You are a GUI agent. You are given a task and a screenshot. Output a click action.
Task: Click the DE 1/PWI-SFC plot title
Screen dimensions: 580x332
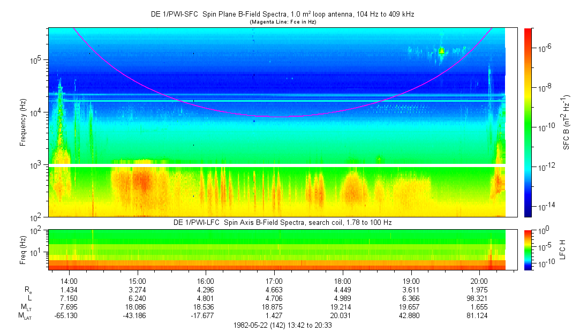click(282, 14)
